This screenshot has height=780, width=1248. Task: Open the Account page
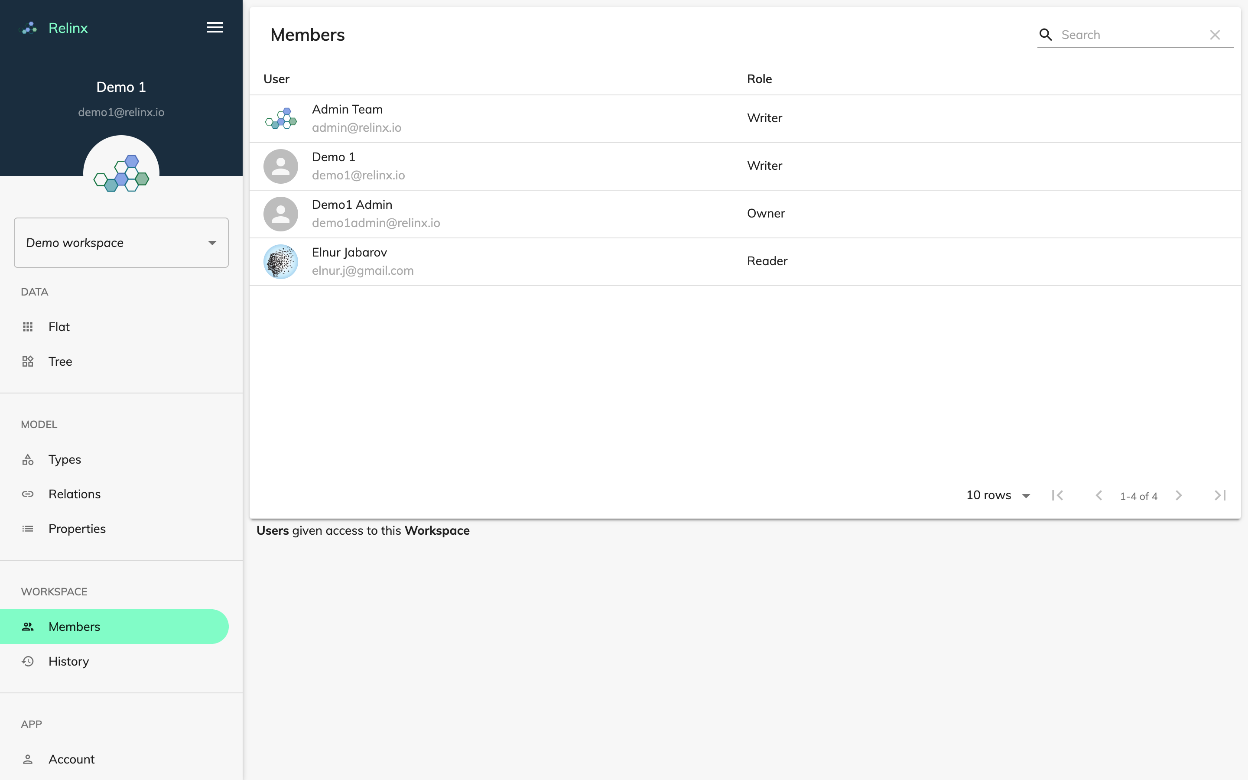pos(114,759)
